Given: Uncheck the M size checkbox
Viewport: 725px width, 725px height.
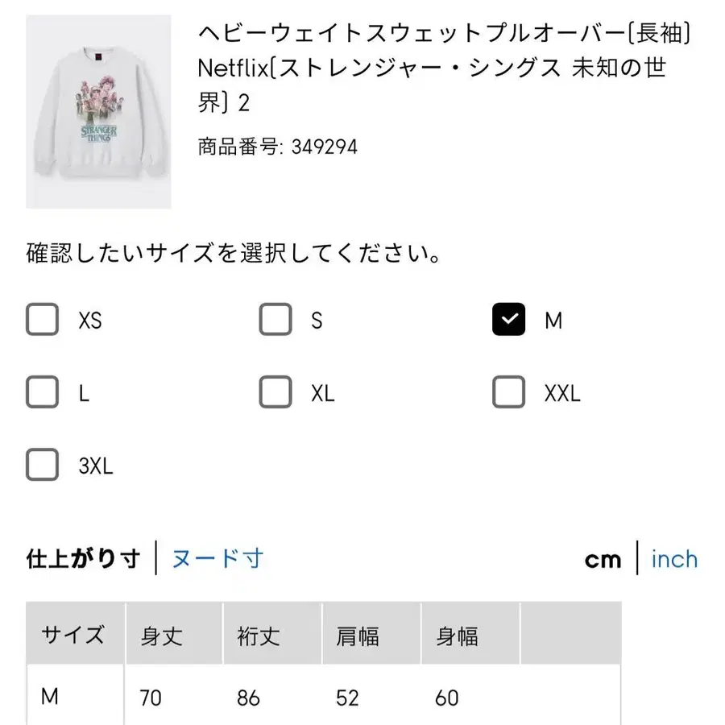Looking at the screenshot, I should (508, 320).
